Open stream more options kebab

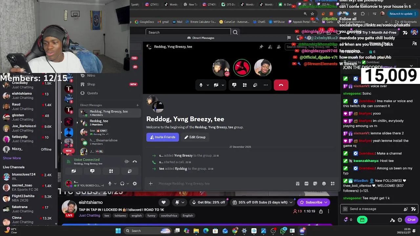[328, 211]
